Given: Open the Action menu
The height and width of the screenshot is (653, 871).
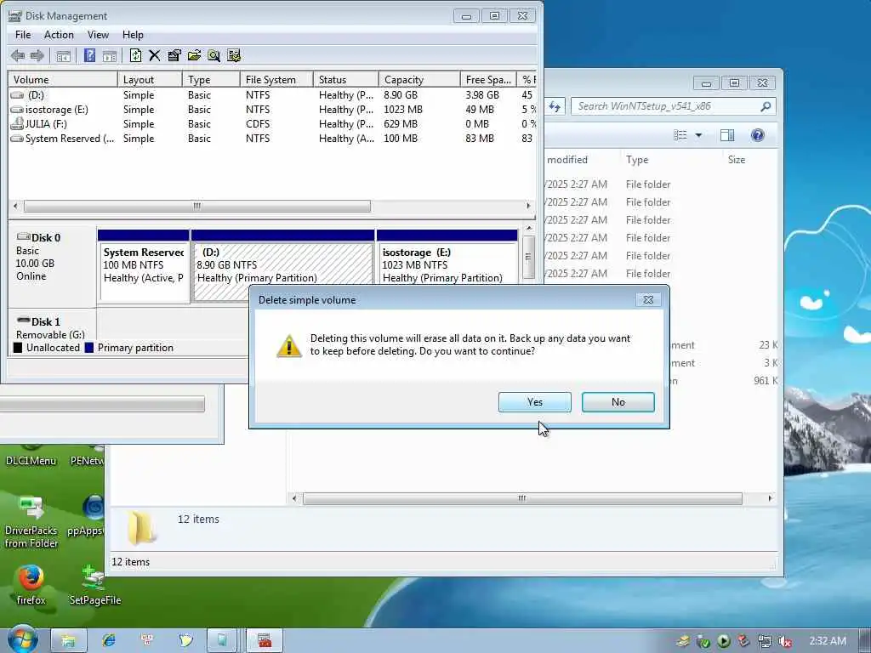Looking at the screenshot, I should pyautogui.click(x=59, y=34).
